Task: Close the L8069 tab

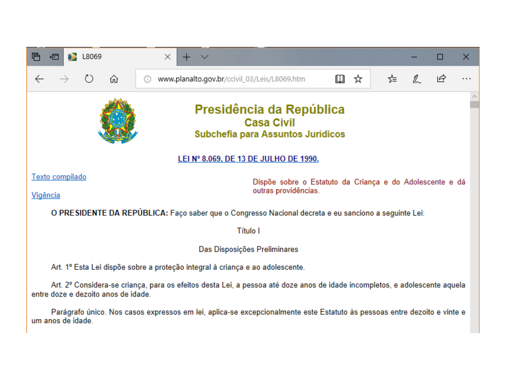Action: pyautogui.click(x=168, y=57)
